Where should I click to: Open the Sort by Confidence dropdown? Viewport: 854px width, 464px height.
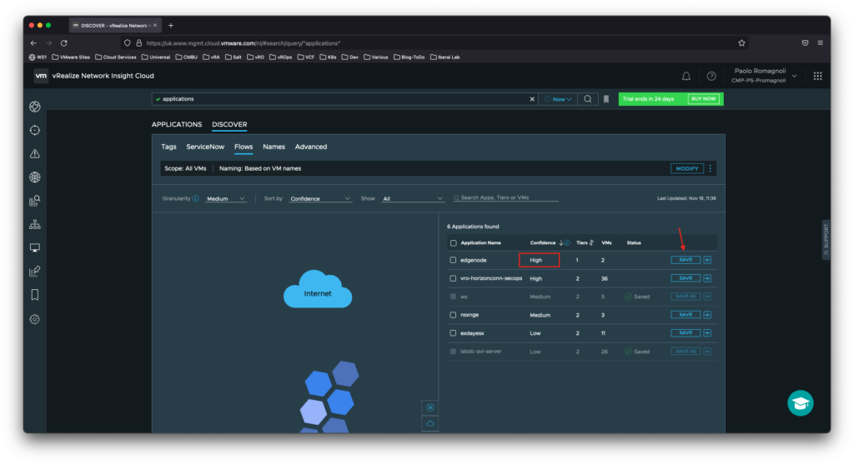(x=319, y=198)
